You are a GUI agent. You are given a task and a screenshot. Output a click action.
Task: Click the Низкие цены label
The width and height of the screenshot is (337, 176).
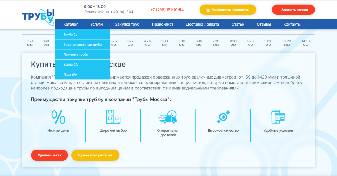pyautogui.click(x=58, y=130)
